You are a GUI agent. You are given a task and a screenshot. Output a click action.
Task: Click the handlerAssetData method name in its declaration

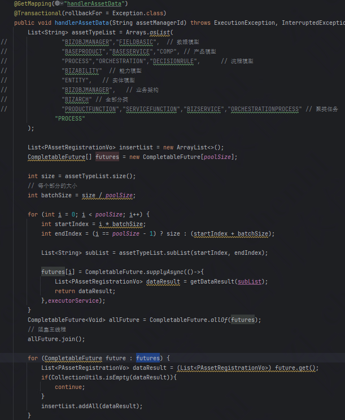pyautogui.click(x=82, y=23)
